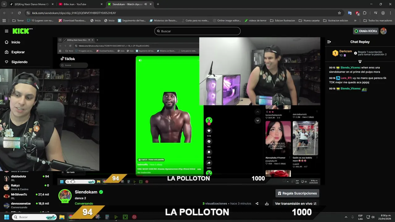The height and width of the screenshot is (222, 395).
Task: Bookmark this page with star
Action: pos(339,13)
